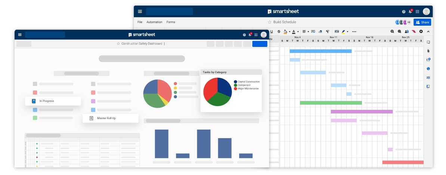Open Activity Log icon in right sidebar
Viewport: 446px width, 175px height.
(428, 77)
